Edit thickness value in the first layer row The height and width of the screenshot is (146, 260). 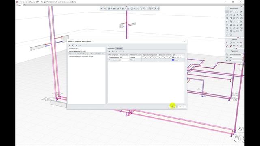tap(124, 57)
